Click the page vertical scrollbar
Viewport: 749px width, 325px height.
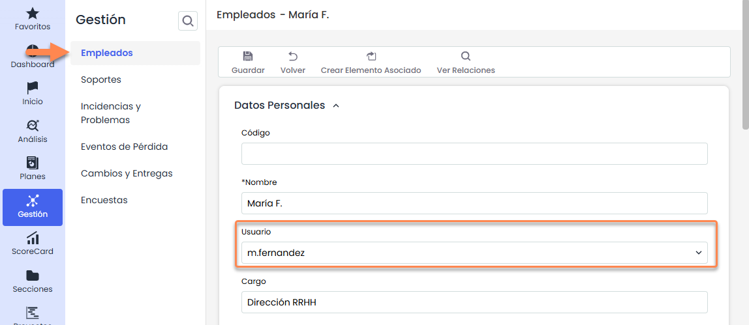(x=745, y=65)
